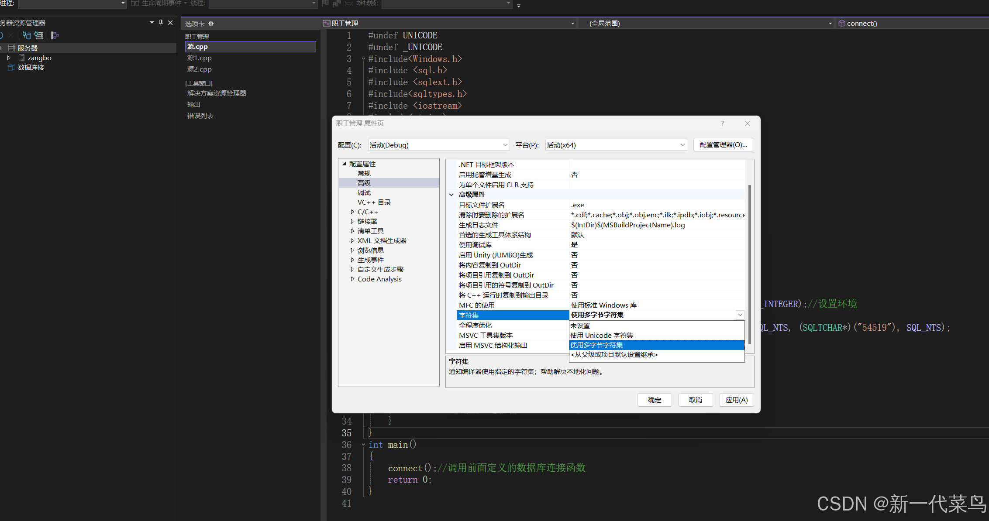
Task: Click the 生命周期事件 lightning icon in debug toolbar
Action: (x=135, y=4)
